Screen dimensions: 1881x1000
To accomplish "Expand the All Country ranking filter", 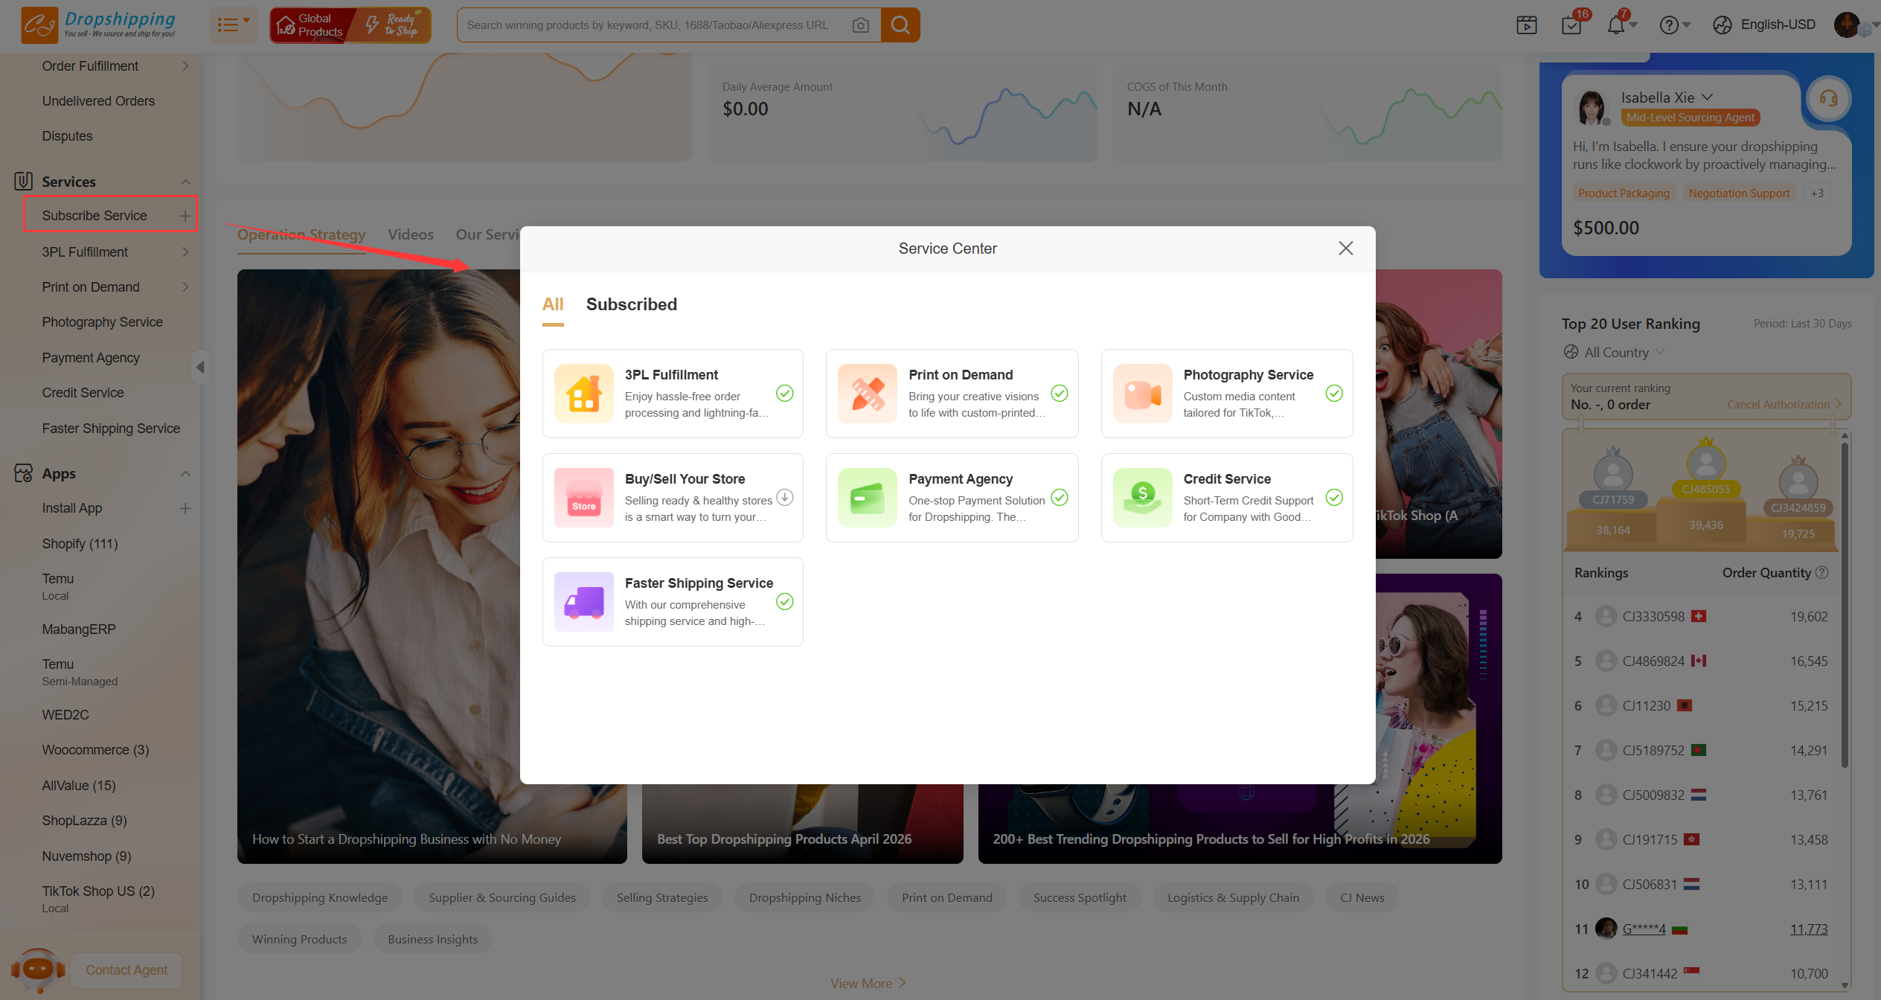I will 1616,353.
